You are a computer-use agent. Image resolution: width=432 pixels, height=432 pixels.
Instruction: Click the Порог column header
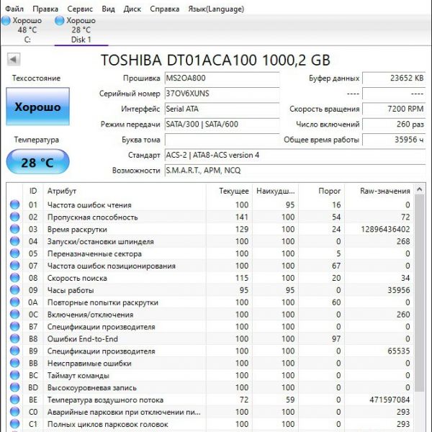[321, 191]
